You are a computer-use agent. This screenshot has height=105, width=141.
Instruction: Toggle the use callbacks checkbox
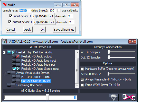click(59, 10)
